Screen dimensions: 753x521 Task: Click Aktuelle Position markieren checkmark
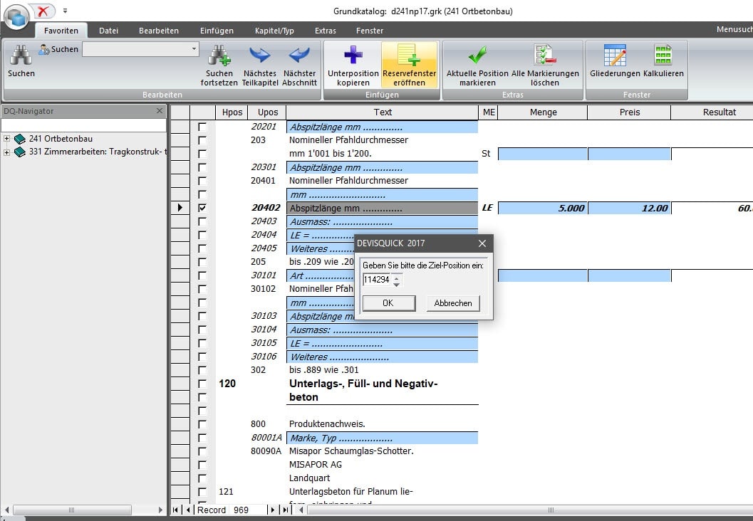point(477,56)
